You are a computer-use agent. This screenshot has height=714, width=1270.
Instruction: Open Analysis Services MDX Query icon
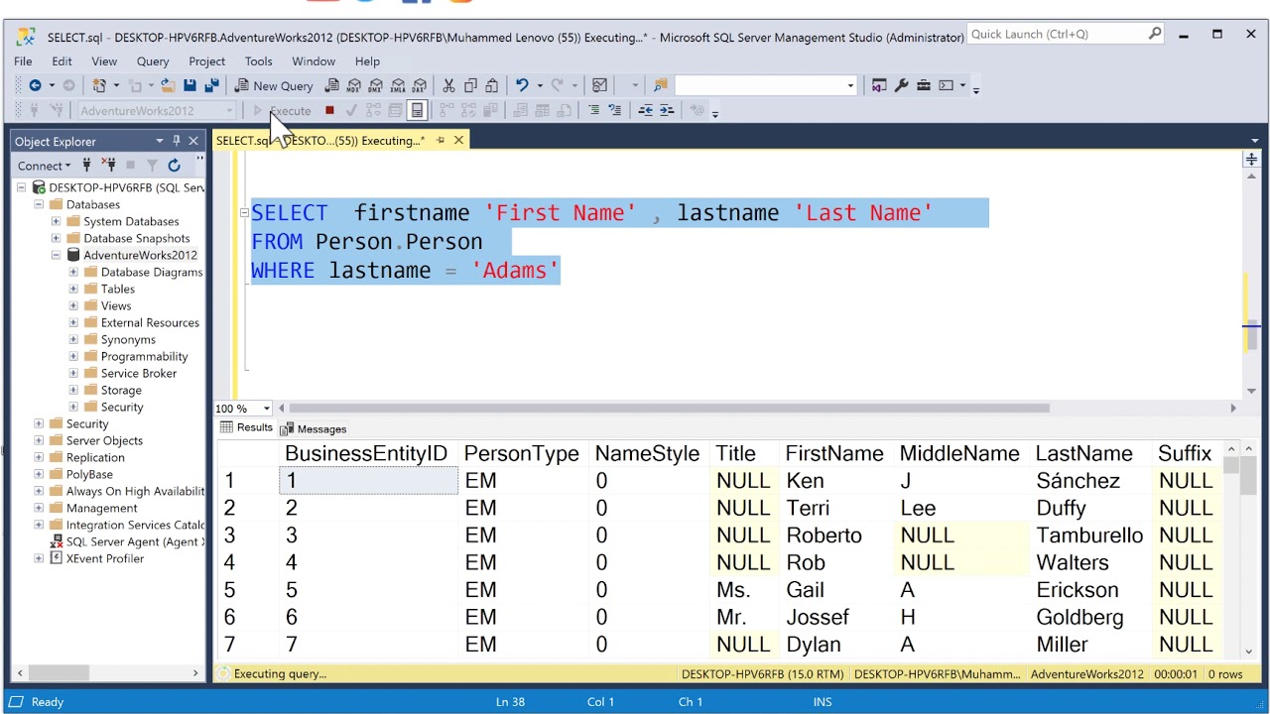[354, 85]
